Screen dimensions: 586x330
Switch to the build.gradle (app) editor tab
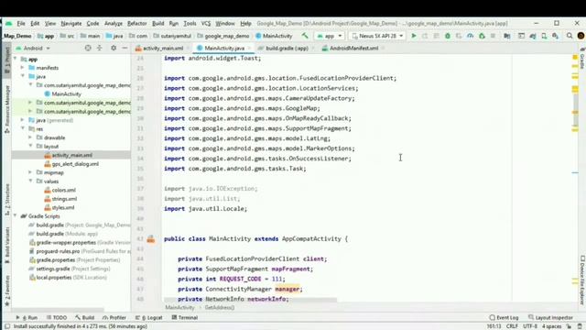tap(286, 48)
